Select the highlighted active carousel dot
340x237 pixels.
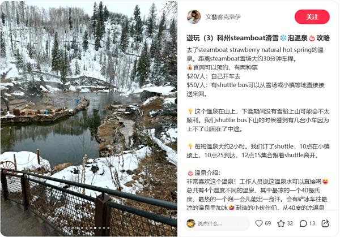pos(95,228)
